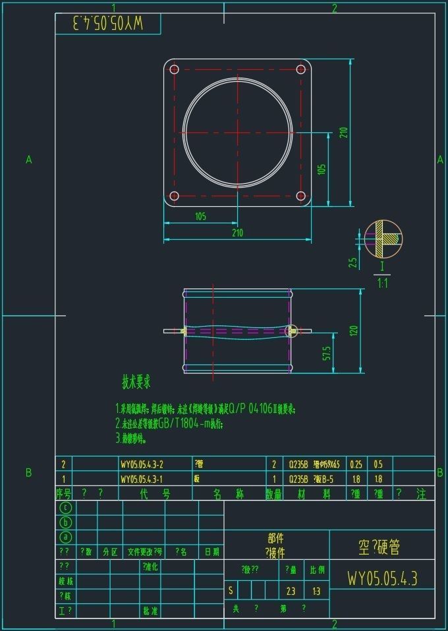Click zone letter A on left margin

[x=28, y=160]
